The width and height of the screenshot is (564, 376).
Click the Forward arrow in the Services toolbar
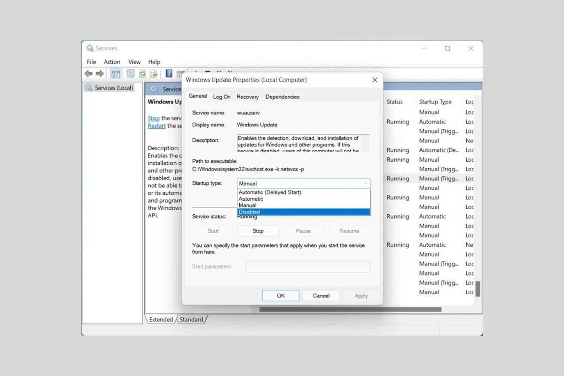point(100,73)
